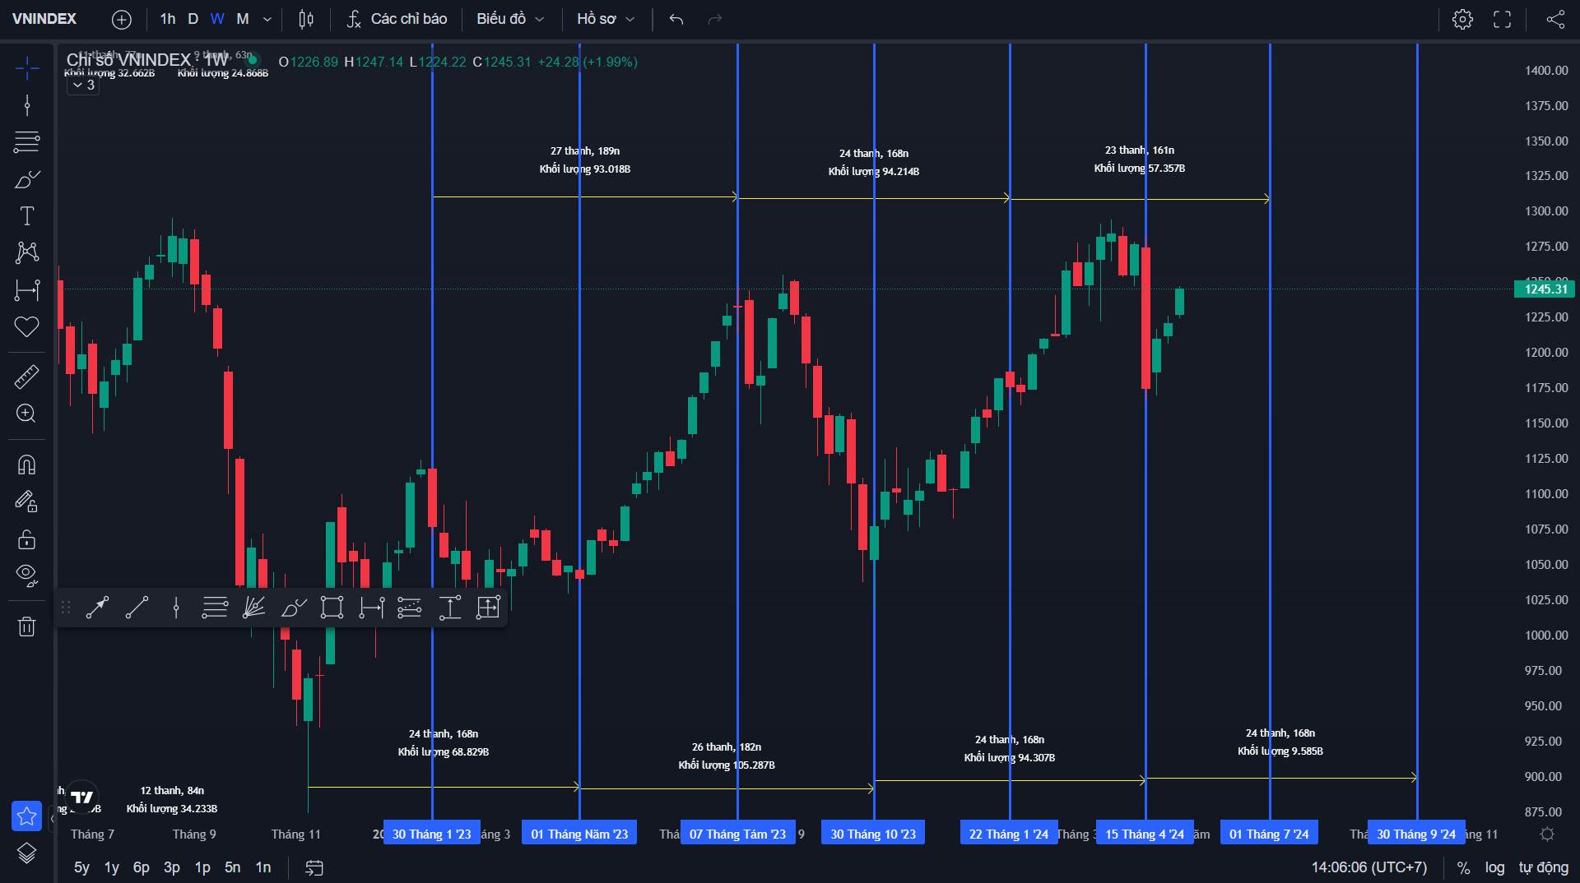Open chart settings gear in top bar
This screenshot has width=1580, height=883.
(1462, 19)
